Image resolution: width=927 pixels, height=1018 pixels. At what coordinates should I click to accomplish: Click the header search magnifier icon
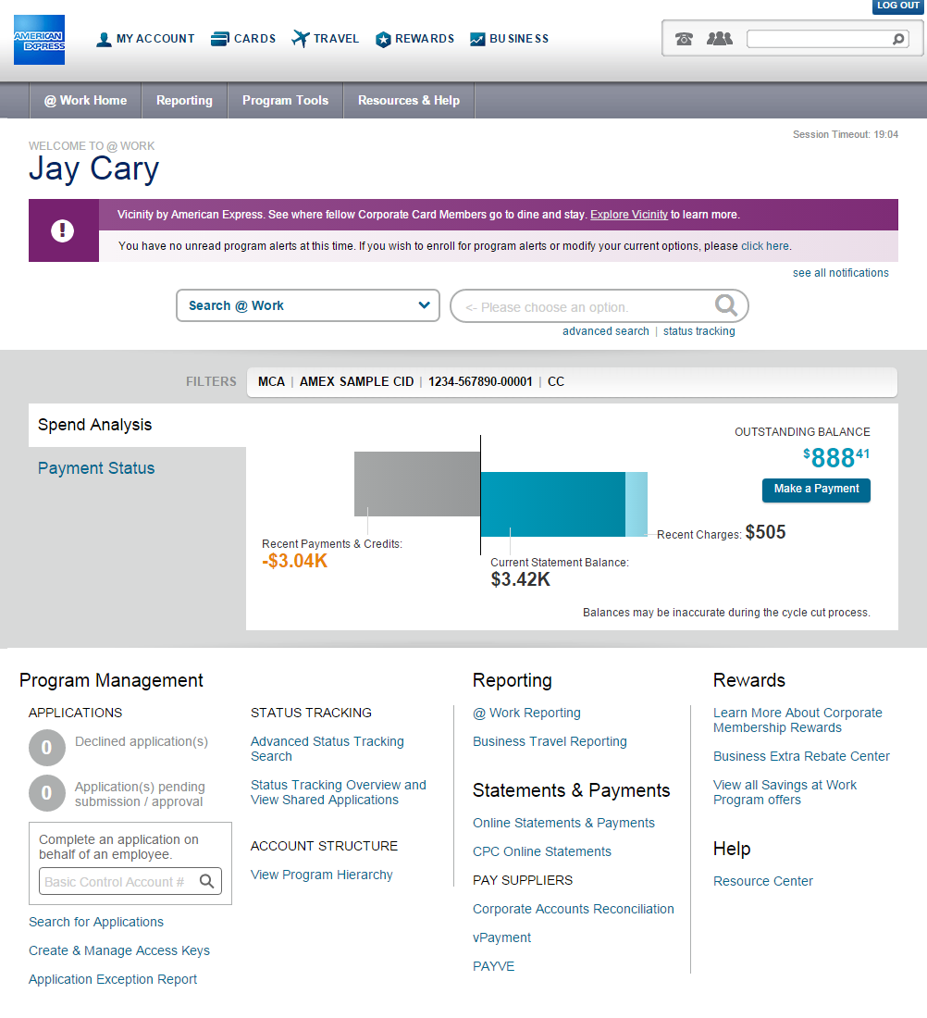tap(898, 39)
